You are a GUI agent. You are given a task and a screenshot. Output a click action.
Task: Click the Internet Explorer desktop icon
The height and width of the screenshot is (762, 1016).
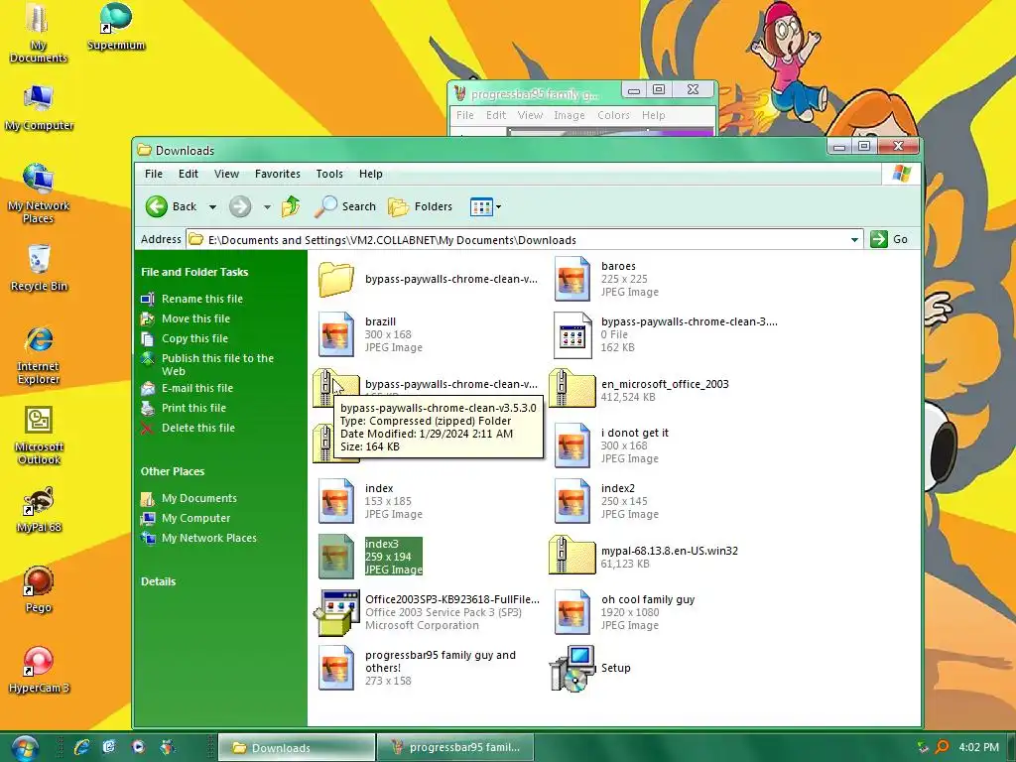pyautogui.click(x=39, y=355)
